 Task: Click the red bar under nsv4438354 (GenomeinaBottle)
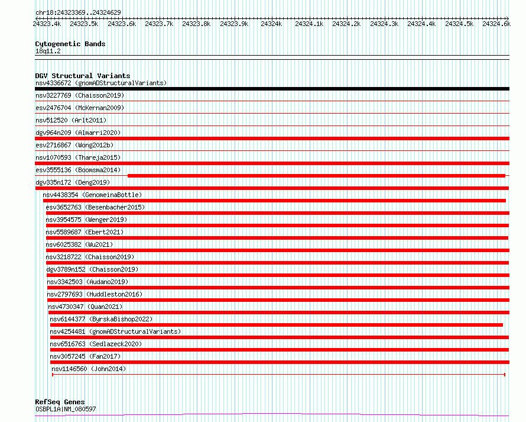(x=274, y=201)
